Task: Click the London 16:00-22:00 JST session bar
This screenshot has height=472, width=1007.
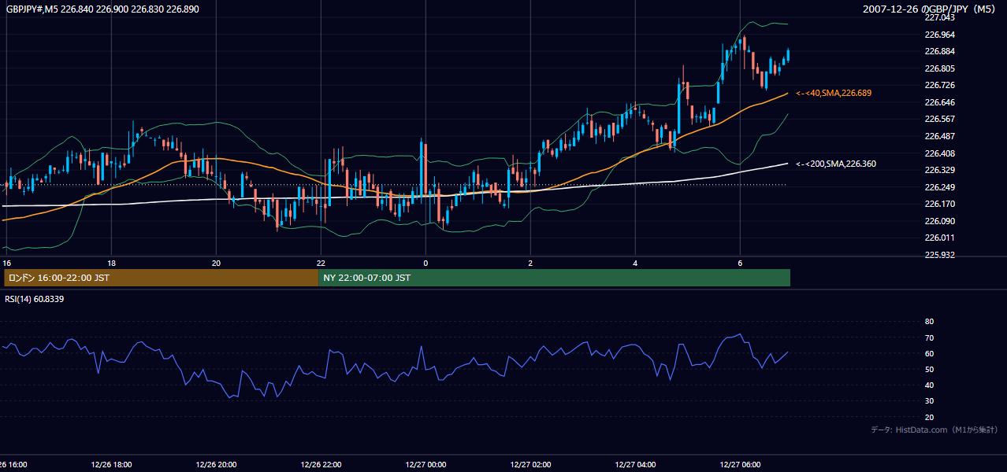Action: (161, 278)
